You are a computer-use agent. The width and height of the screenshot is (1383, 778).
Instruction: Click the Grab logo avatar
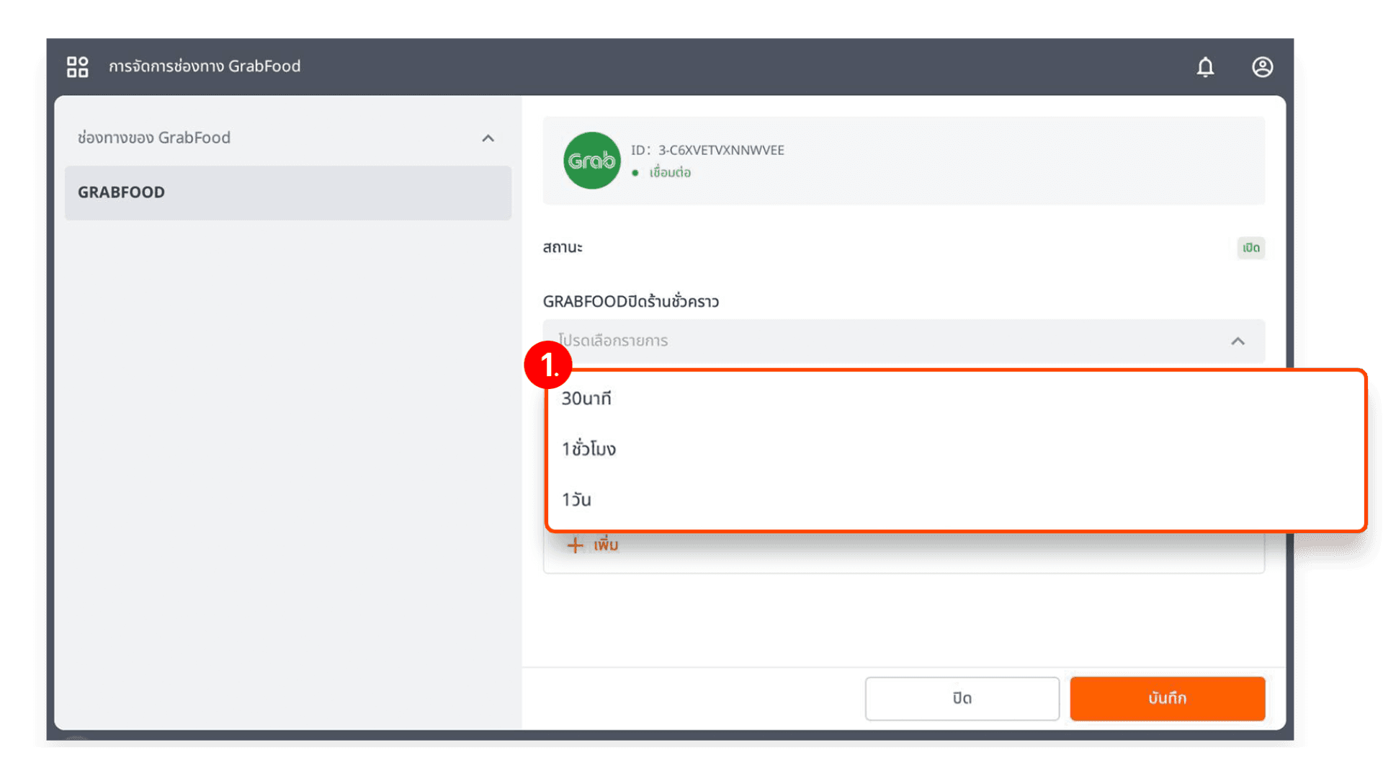(591, 160)
